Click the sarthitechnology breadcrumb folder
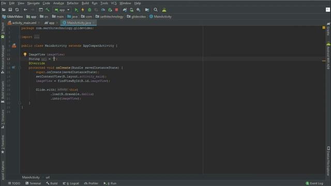The image size is (331, 186). [109, 17]
